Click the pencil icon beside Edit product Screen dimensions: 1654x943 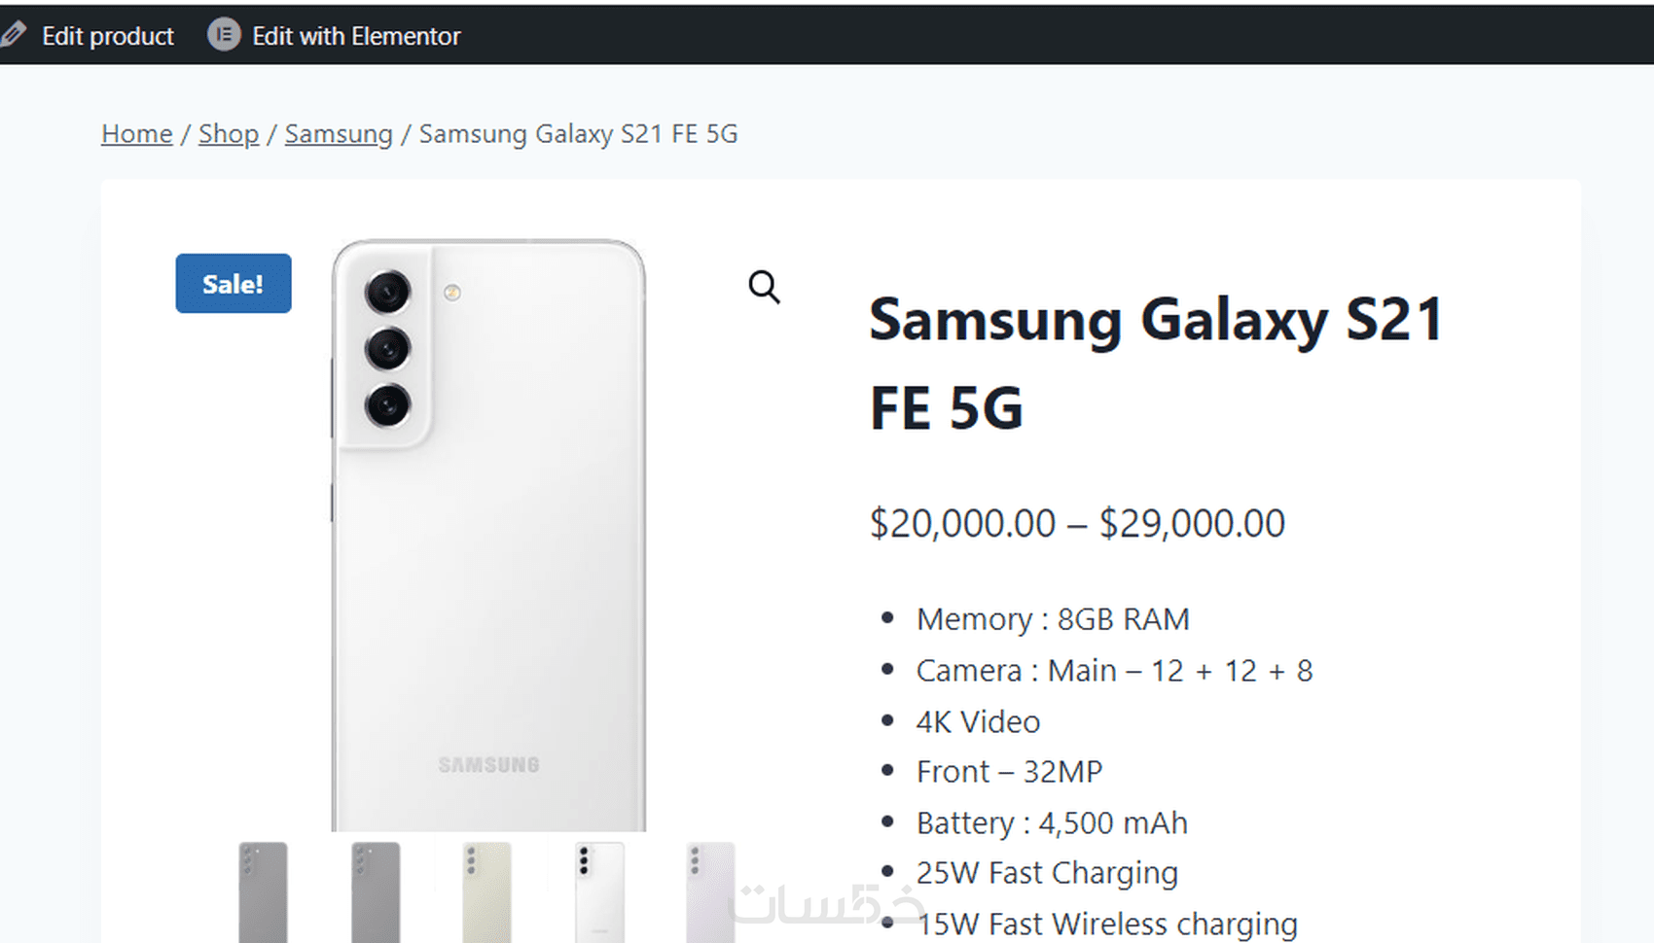coord(14,35)
